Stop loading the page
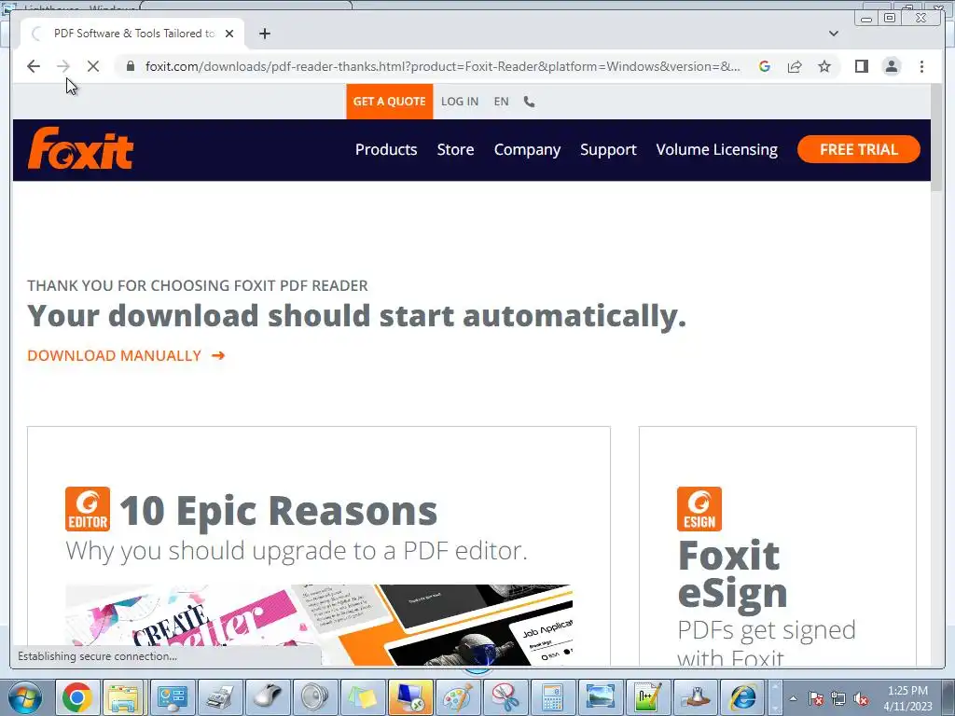This screenshot has width=955, height=716. [93, 66]
